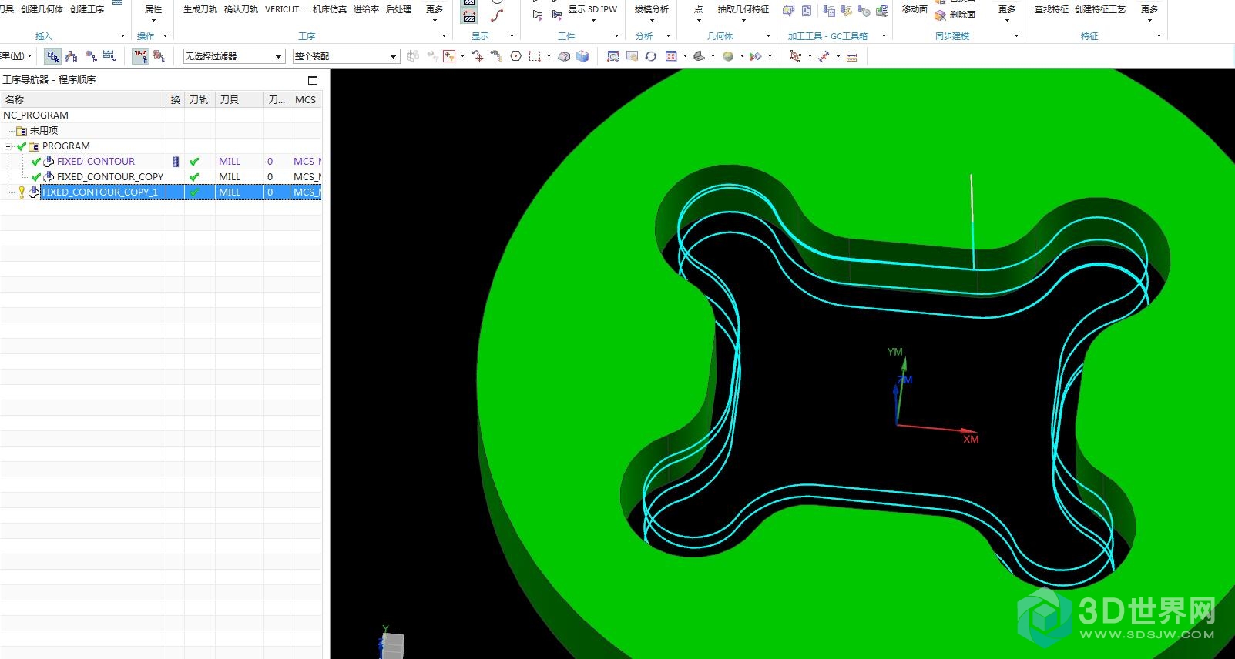This screenshot has width=1235, height=659.
Task: Click Delete Face (删除面) icon
Action: (x=940, y=15)
